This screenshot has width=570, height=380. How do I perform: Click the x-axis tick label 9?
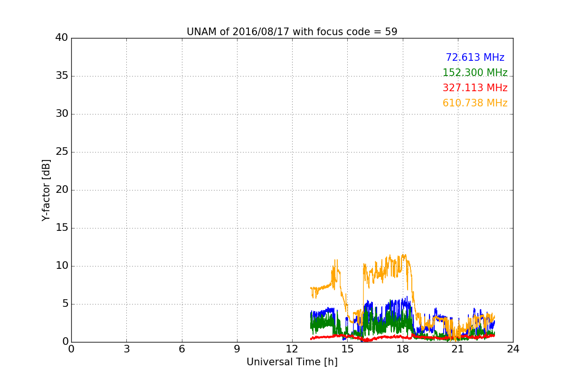(x=237, y=349)
